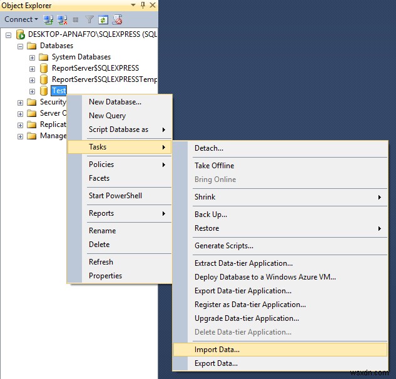
Task: Choose Deploy Database to a Windows Azure VM...
Action: [x=280, y=277]
